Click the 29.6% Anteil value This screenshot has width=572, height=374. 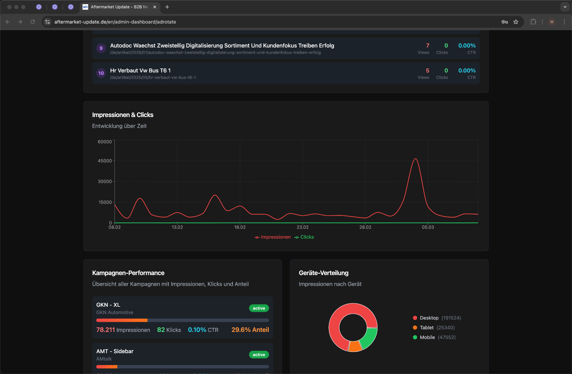point(250,330)
